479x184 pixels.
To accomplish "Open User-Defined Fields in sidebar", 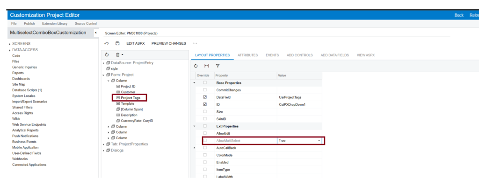I will [27, 153].
